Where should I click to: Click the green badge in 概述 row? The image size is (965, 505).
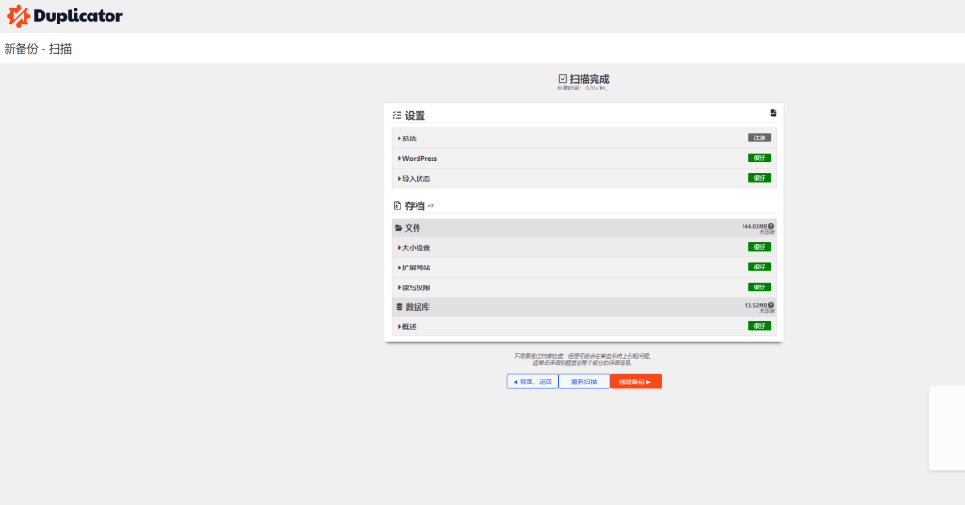point(760,326)
